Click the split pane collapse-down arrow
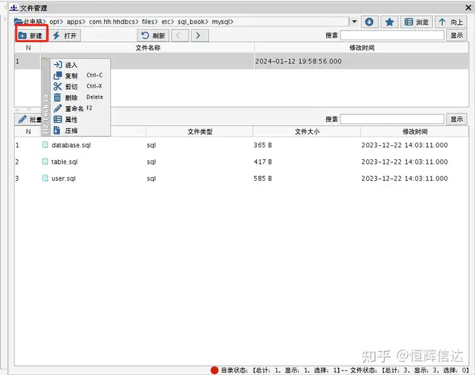 pos(29,110)
